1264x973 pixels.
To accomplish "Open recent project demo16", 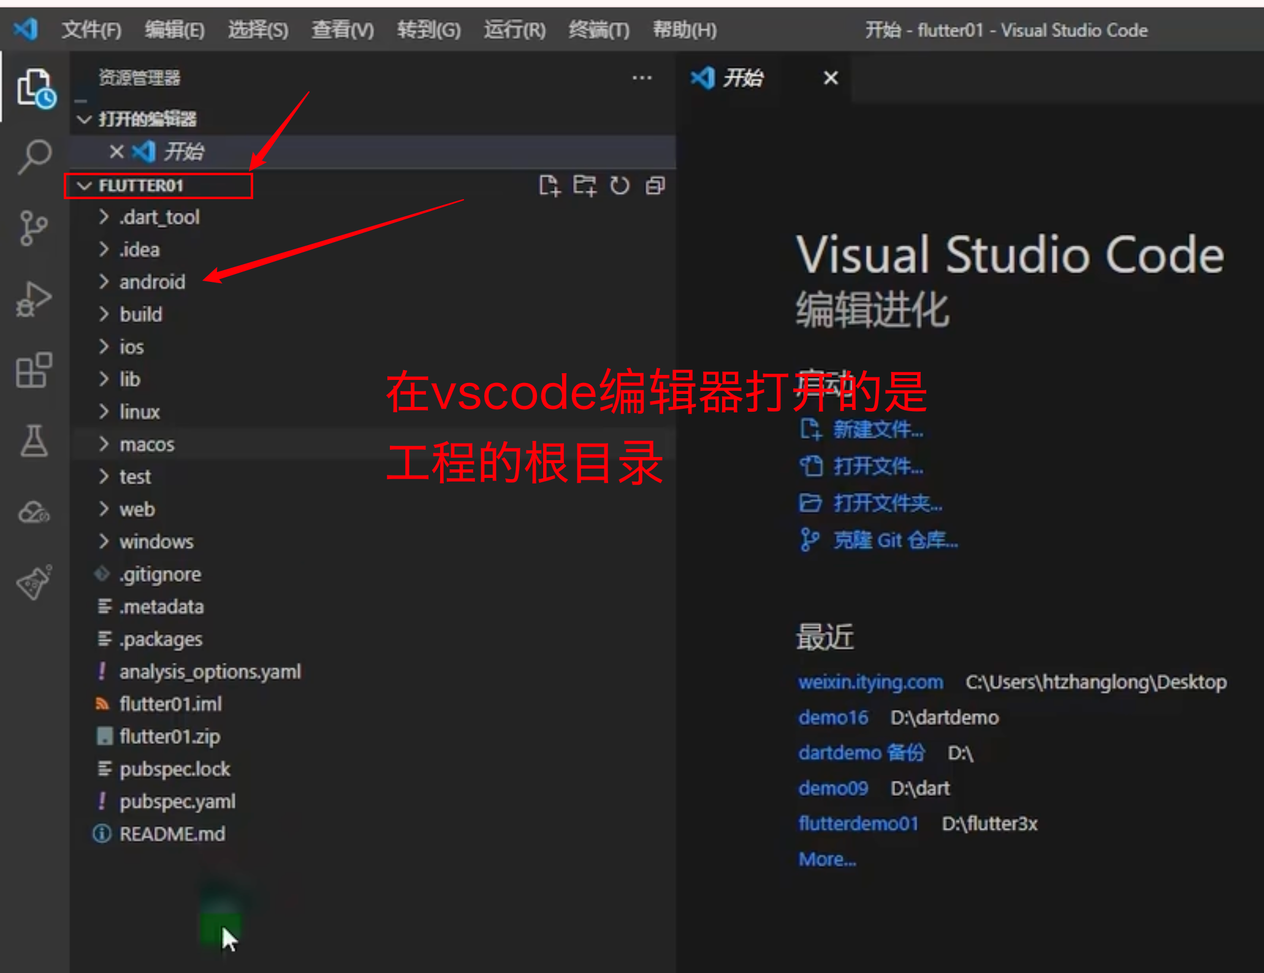I will pyautogui.click(x=833, y=717).
